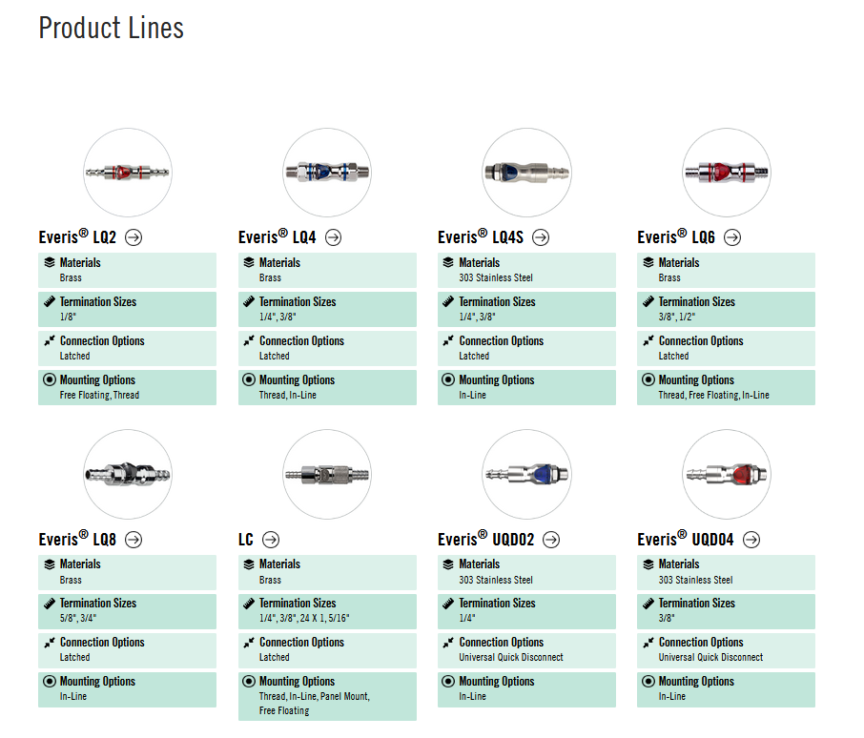Click the circled arrow next to Everis LQ8
Screen dimensions: 864x738
(134, 540)
